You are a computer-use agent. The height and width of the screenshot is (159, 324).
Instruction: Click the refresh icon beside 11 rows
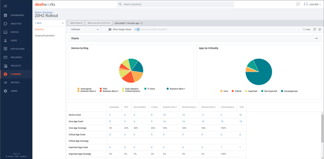[315, 30]
